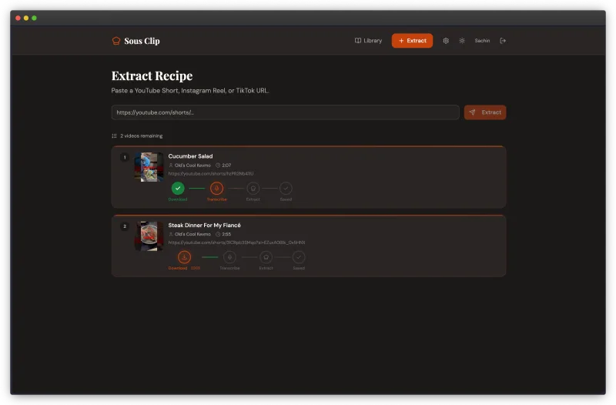Click the Sous Clip chef hat logo

click(x=116, y=41)
